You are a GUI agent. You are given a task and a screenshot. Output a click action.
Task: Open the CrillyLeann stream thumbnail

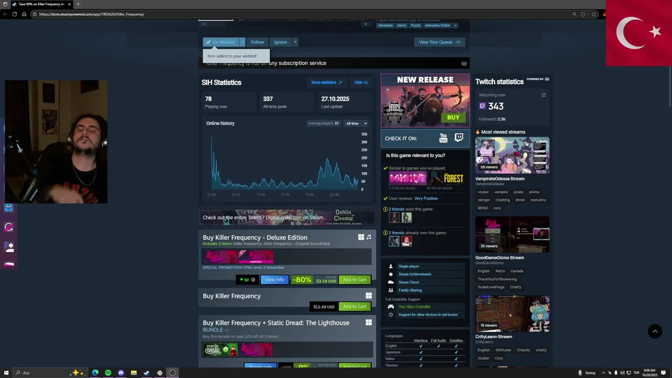512,314
